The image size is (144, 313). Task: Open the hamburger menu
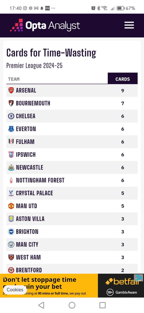(129, 25)
